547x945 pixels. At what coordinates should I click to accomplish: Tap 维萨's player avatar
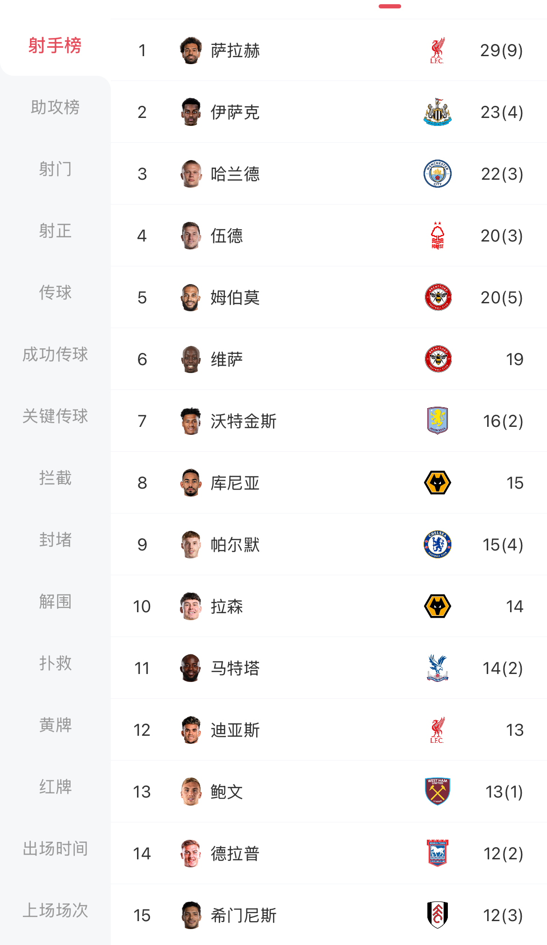pos(191,359)
